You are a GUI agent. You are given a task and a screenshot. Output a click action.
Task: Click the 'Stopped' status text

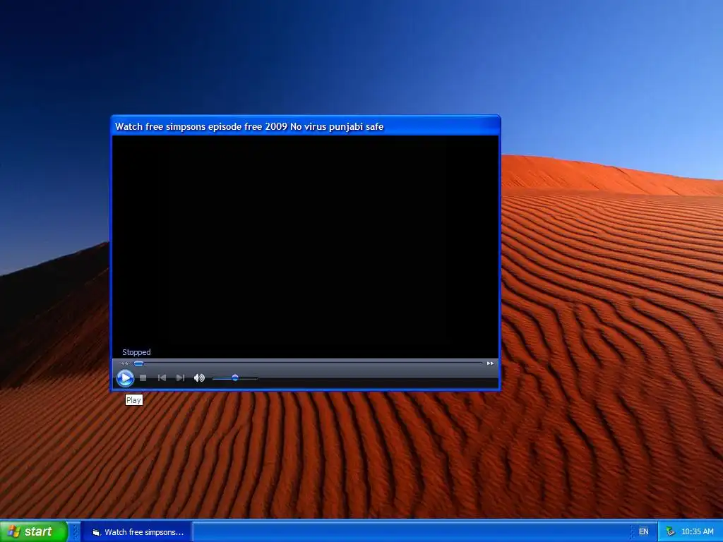(136, 352)
